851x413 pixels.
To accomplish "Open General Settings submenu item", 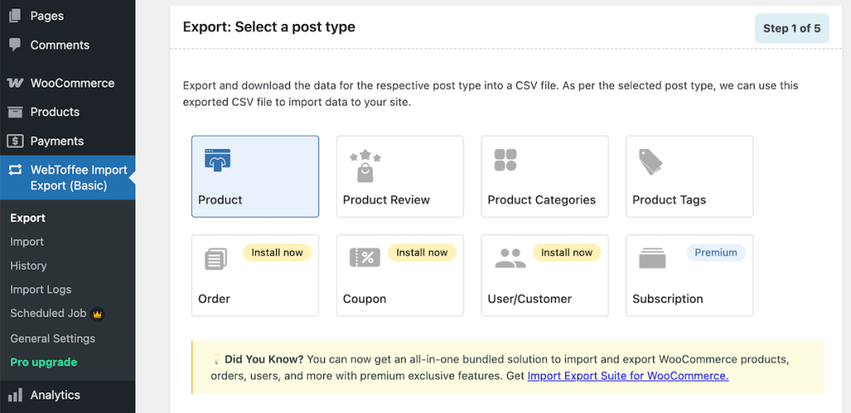I will 52,339.
